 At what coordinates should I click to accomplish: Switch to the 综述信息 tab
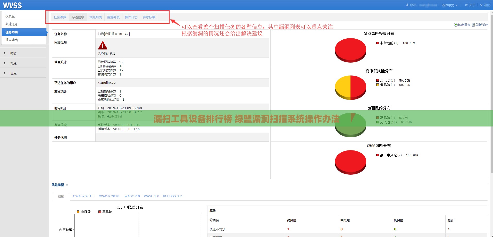click(x=78, y=17)
